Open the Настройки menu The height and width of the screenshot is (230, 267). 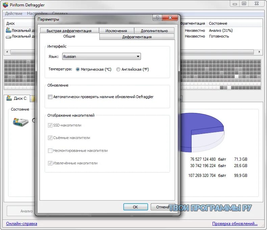click(37, 14)
